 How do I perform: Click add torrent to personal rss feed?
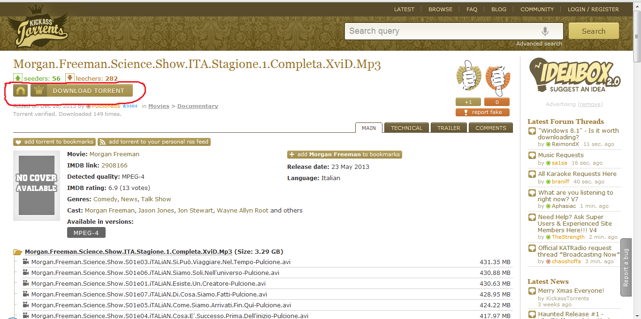click(x=154, y=142)
